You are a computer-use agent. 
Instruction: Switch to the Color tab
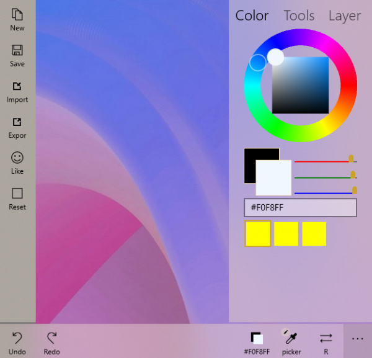coord(252,16)
